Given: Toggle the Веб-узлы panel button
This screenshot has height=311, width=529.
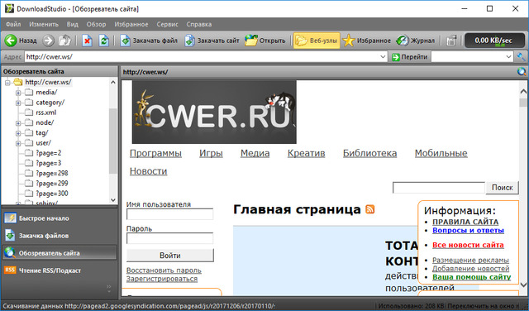Looking at the screenshot, I should 316,41.
